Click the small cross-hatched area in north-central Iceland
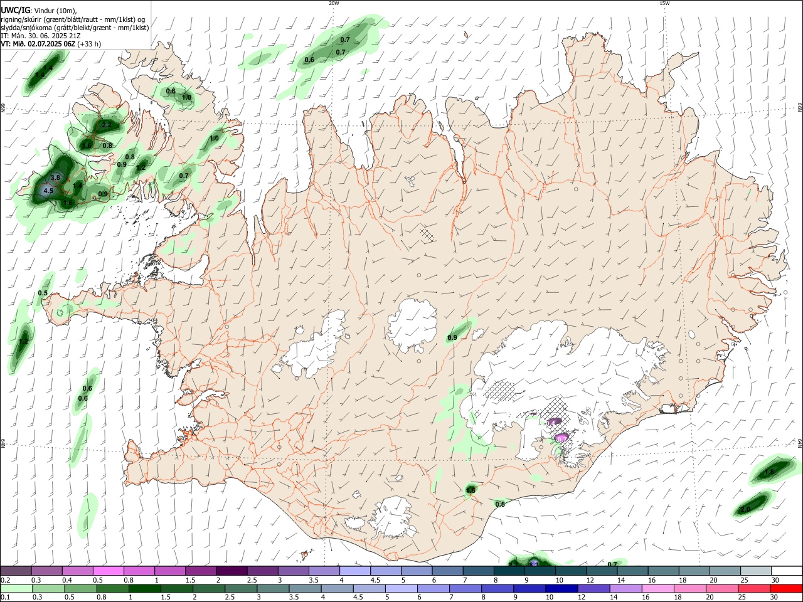This screenshot has width=803, height=602. pos(428,235)
